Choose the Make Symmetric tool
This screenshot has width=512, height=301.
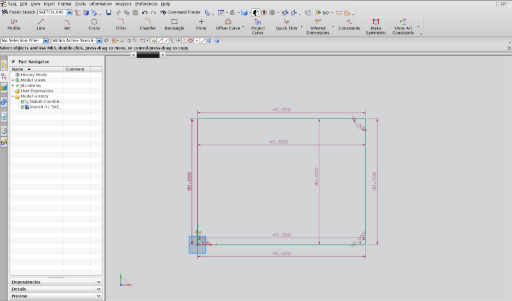(x=376, y=27)
